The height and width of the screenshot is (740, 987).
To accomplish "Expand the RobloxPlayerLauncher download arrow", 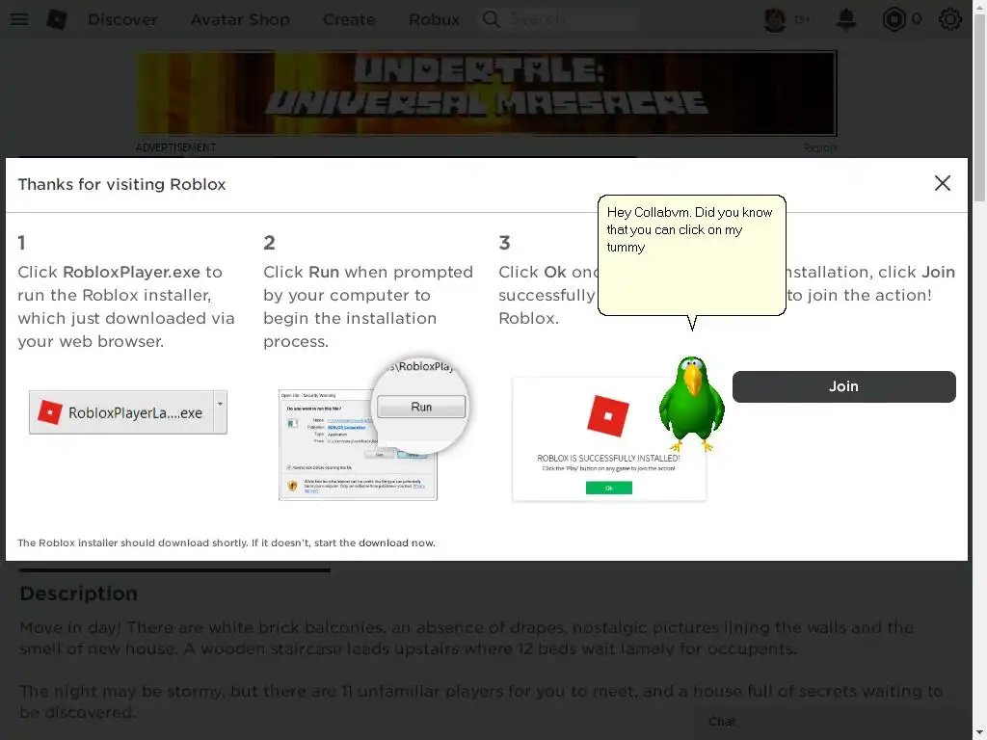I will pos(220,412).
